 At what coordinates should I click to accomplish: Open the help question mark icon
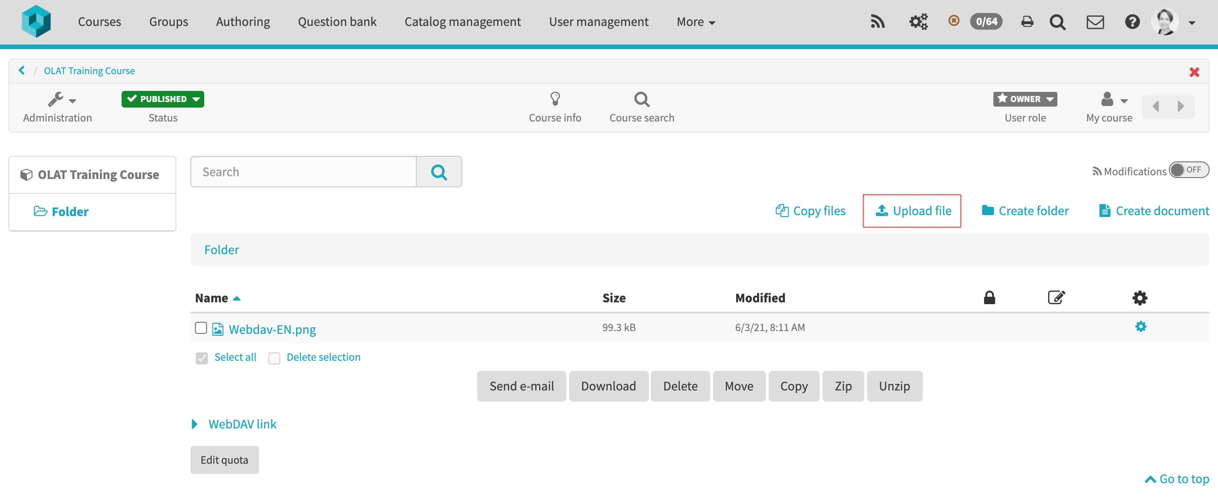(1132, 22)
